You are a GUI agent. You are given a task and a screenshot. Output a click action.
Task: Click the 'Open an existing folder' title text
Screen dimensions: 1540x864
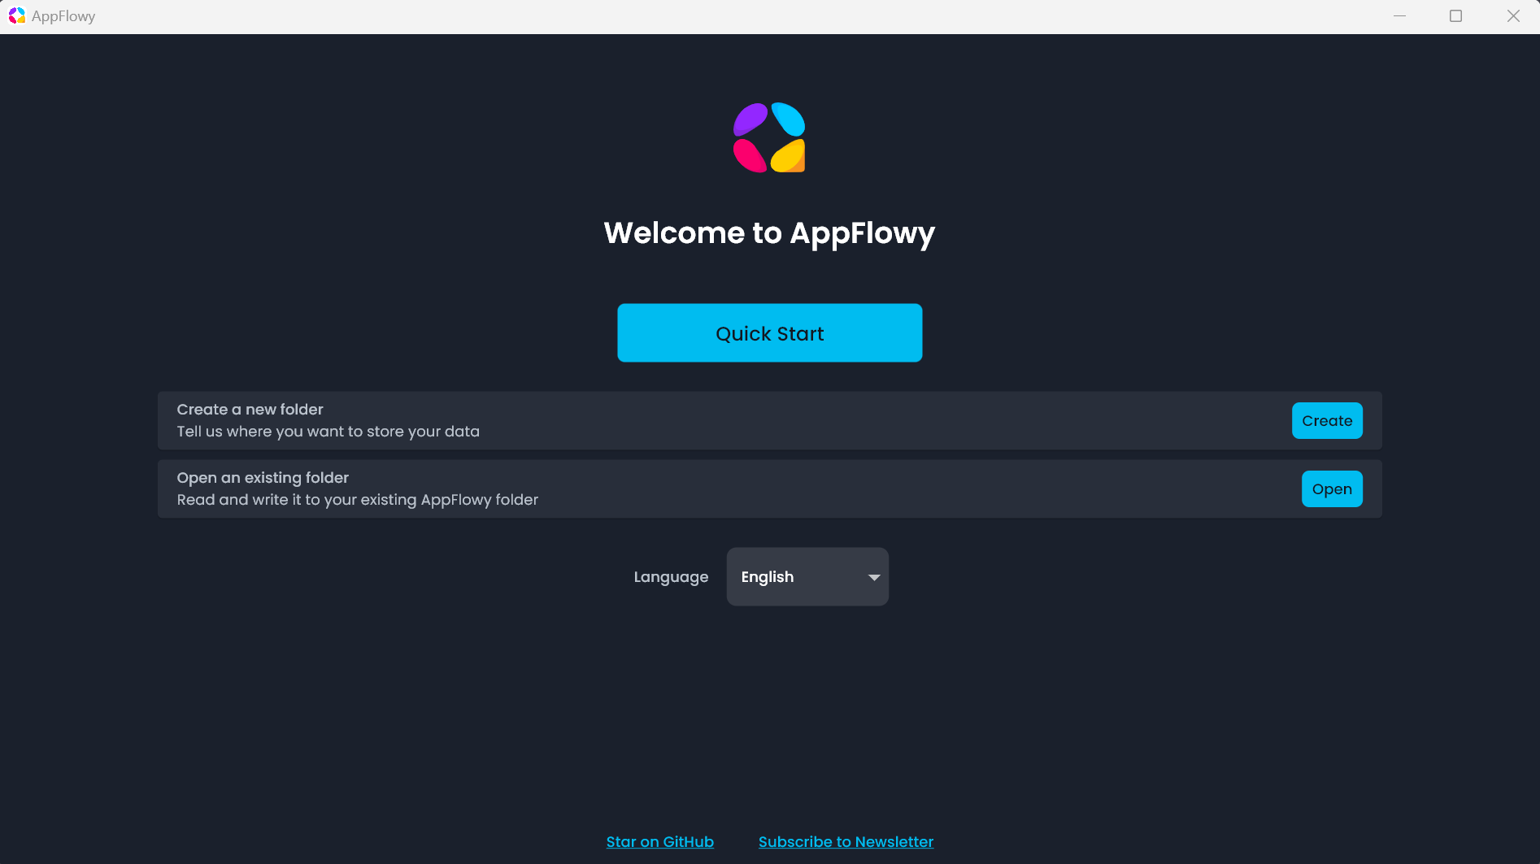tap(263, 477)
